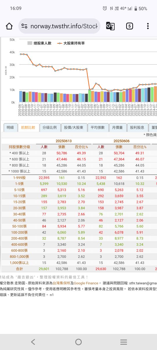The height and width of the screenshot is (350, 157).
Task: Select the 30-40張 row label
Action: point(19,214)
